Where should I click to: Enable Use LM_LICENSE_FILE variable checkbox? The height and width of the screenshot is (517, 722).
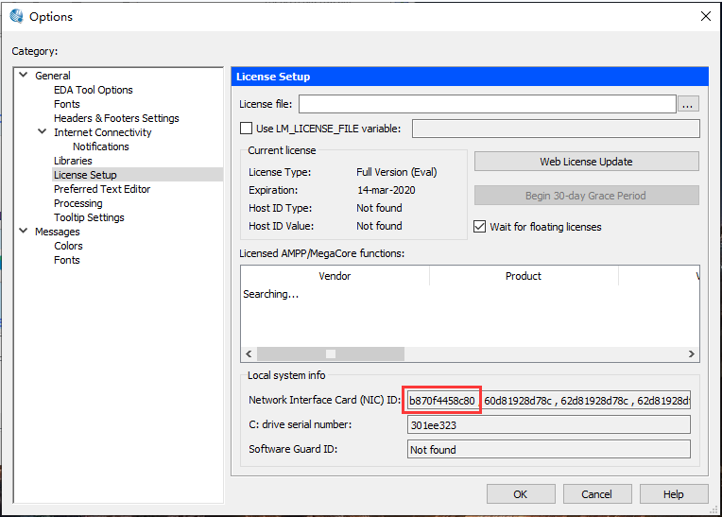247,129
